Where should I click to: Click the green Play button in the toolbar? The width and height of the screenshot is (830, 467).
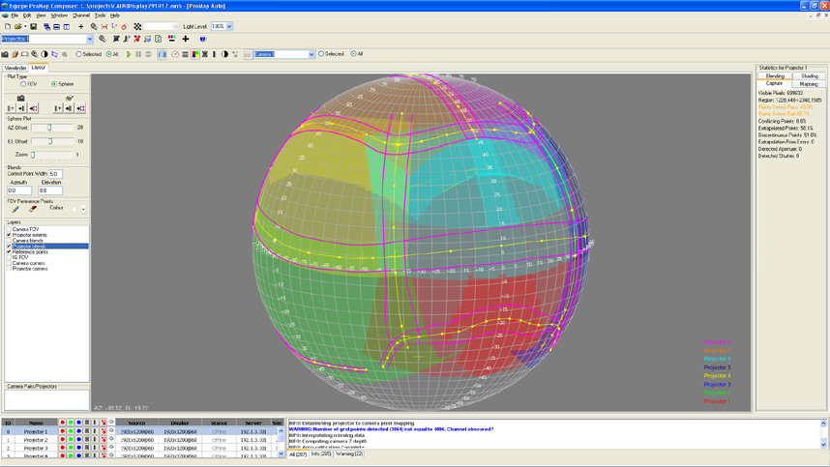tap(129, 54)
